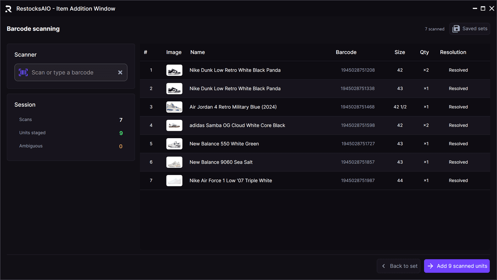Click size 42 1/2 cell
Viewport: 497px width, 280px height.
pyautogui.click(x=400, y=107)
